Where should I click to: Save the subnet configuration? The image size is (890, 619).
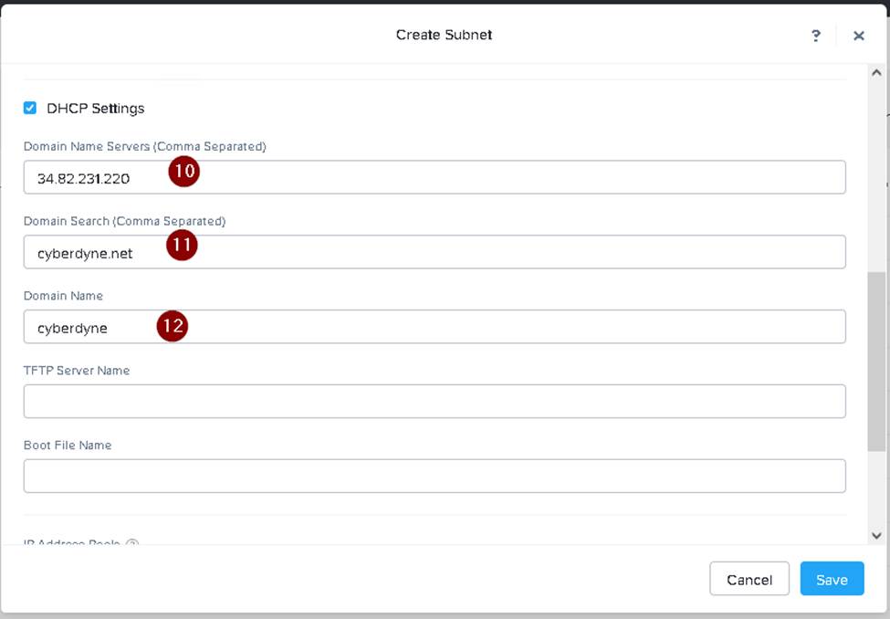point(832,580)
